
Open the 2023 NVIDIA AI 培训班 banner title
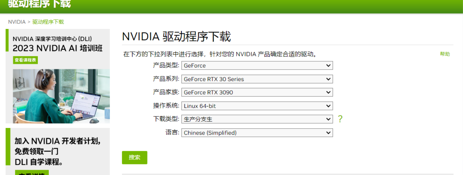[x=58, y=48]
